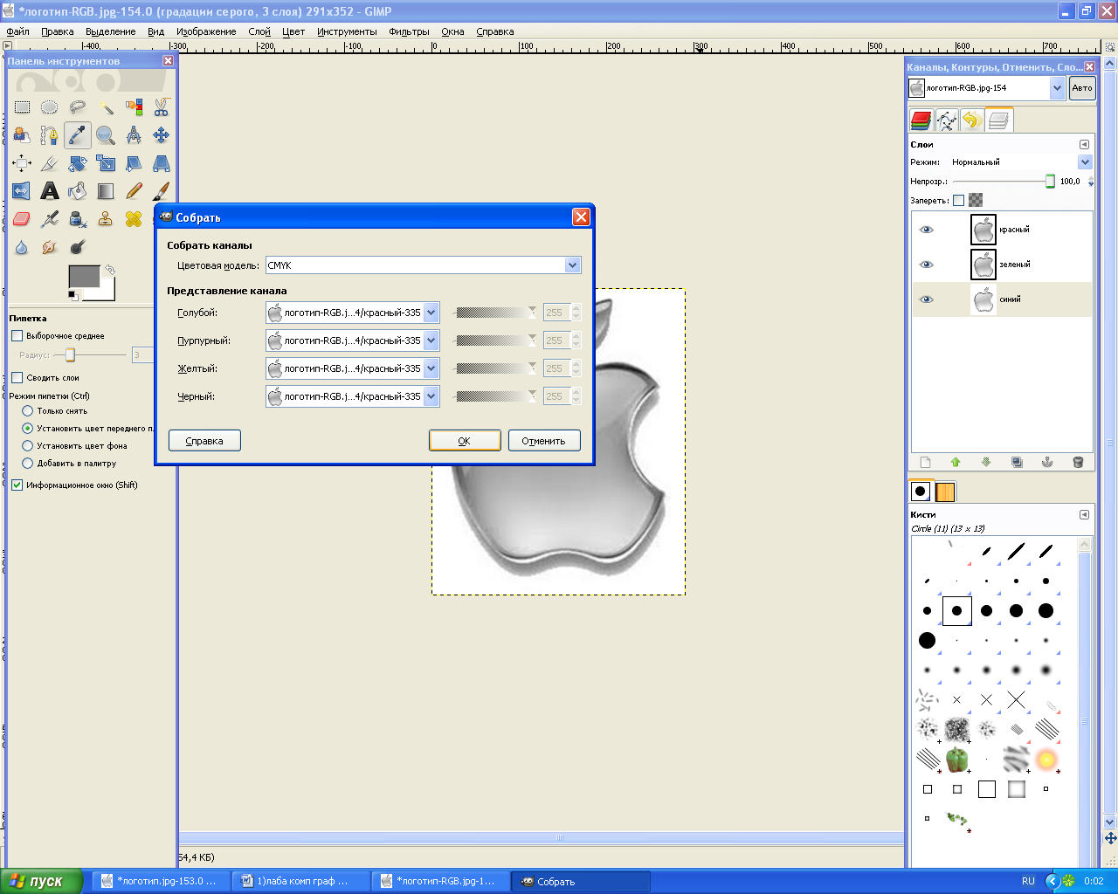Raise the selected layer
1118x894 pixels.
[956, 463]
